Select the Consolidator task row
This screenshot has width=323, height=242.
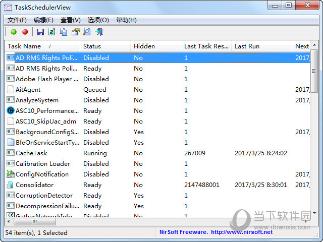point(34,185)
